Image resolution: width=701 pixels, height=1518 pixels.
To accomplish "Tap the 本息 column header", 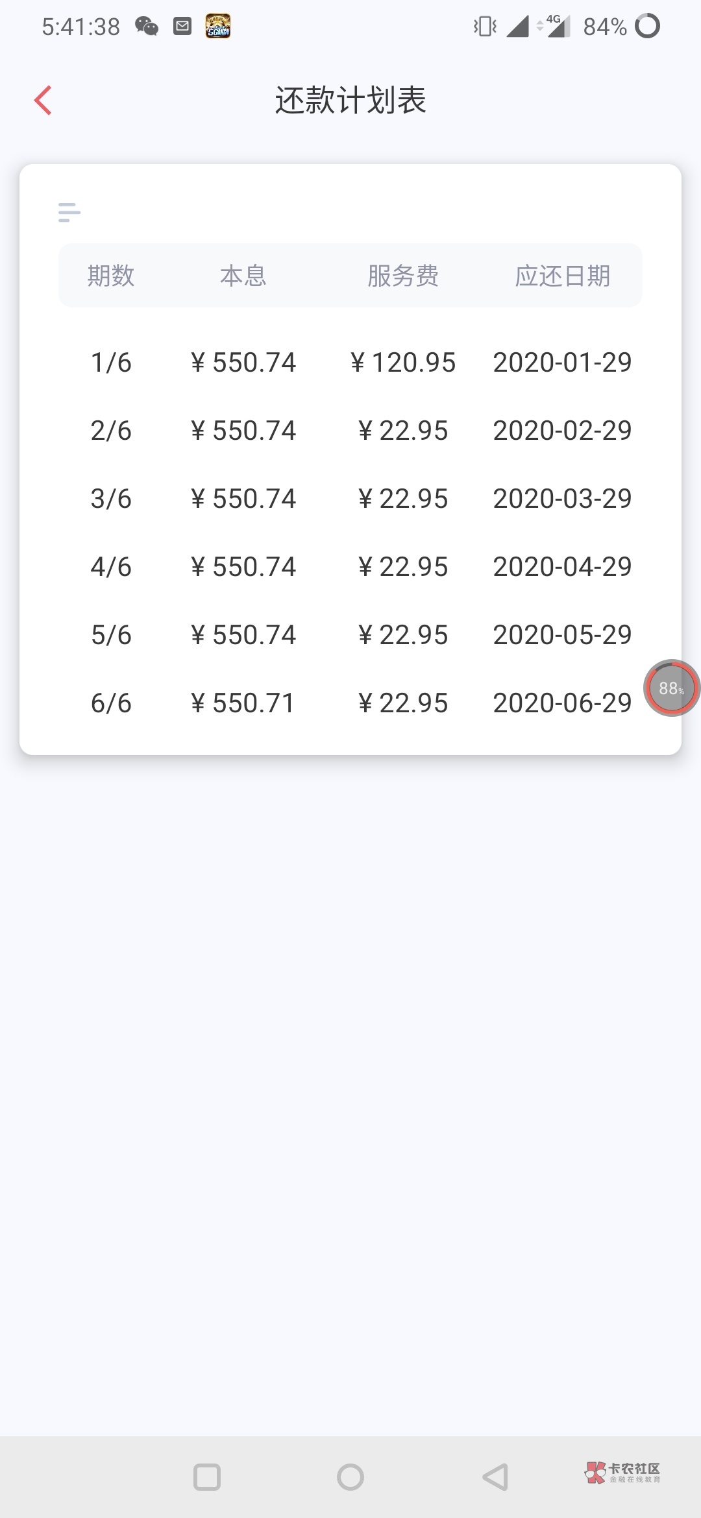I will coord(243,276).
